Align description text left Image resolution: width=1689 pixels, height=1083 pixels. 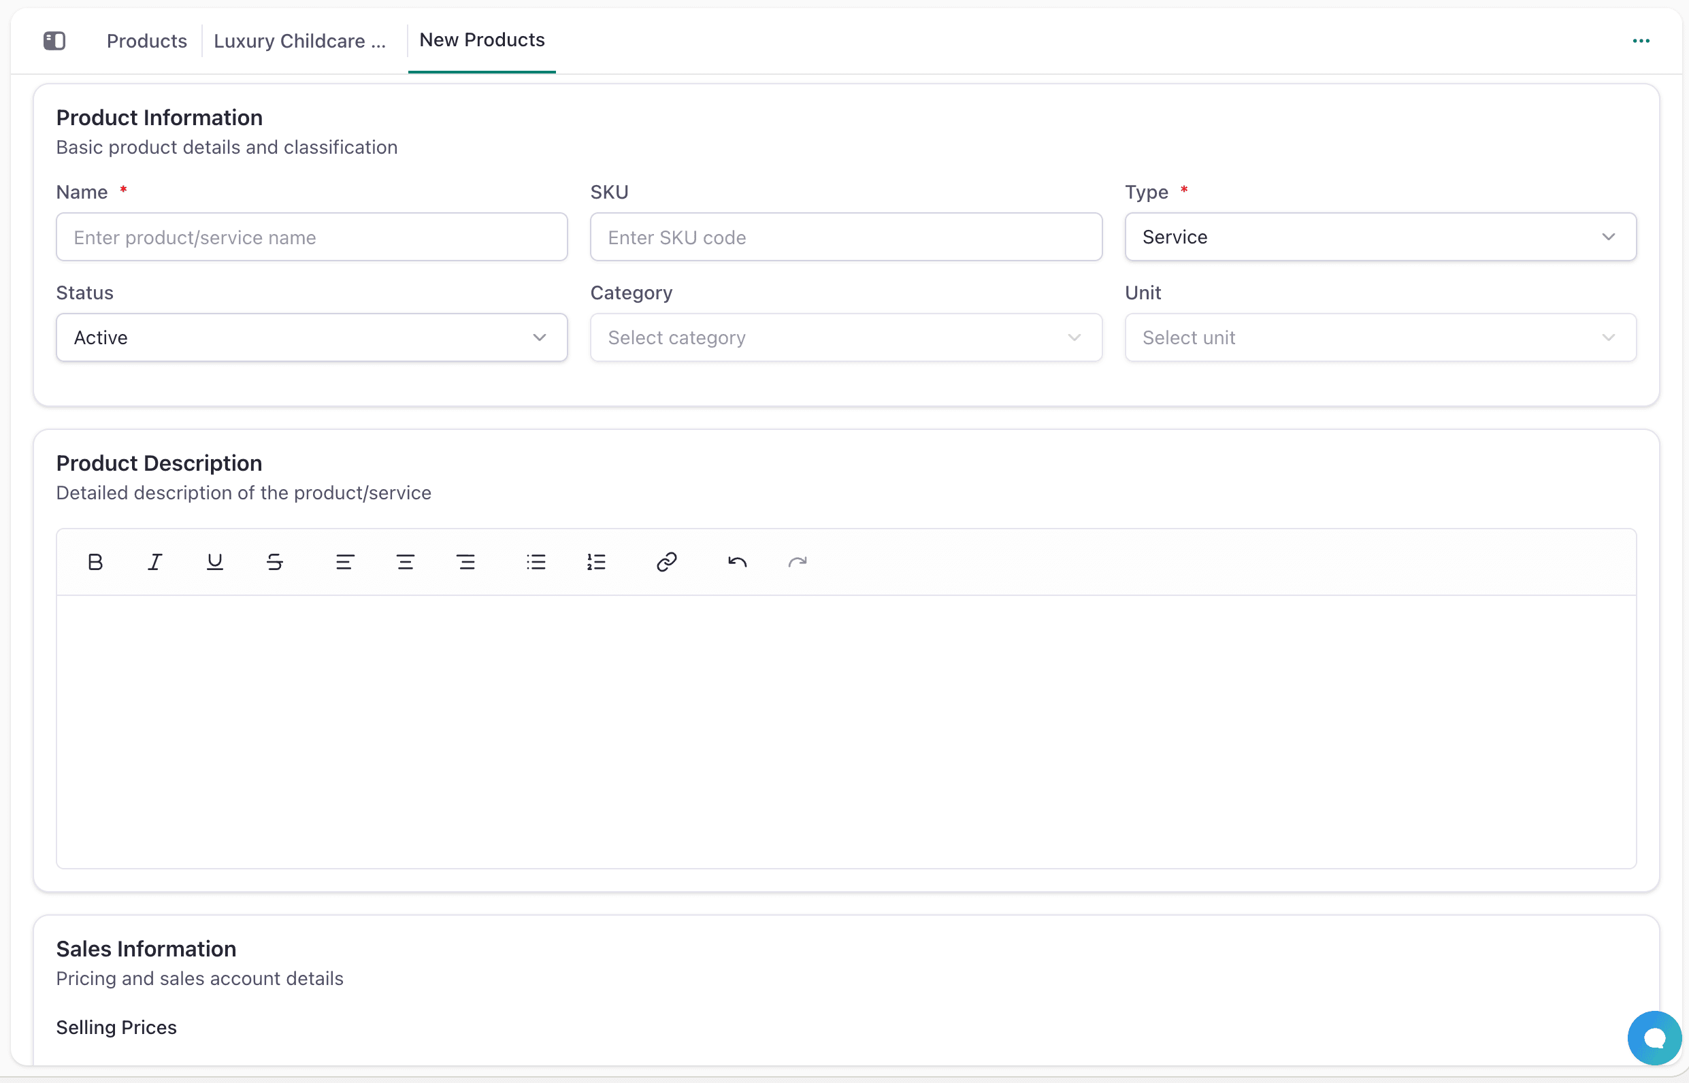click(345, 562)
